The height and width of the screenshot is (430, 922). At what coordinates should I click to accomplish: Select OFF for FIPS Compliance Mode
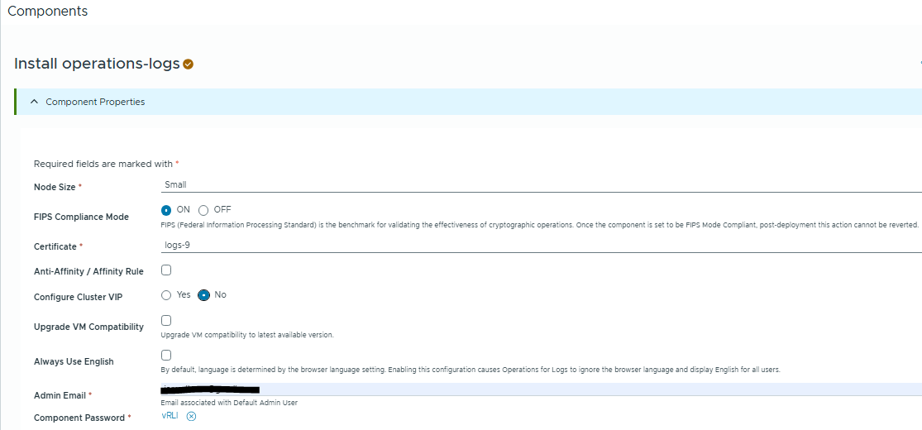click(x=203, y=210)
